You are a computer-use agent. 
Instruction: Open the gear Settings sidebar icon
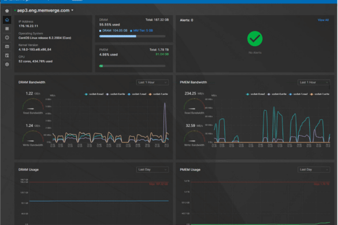pyautogui.click(x=7, y=65)
